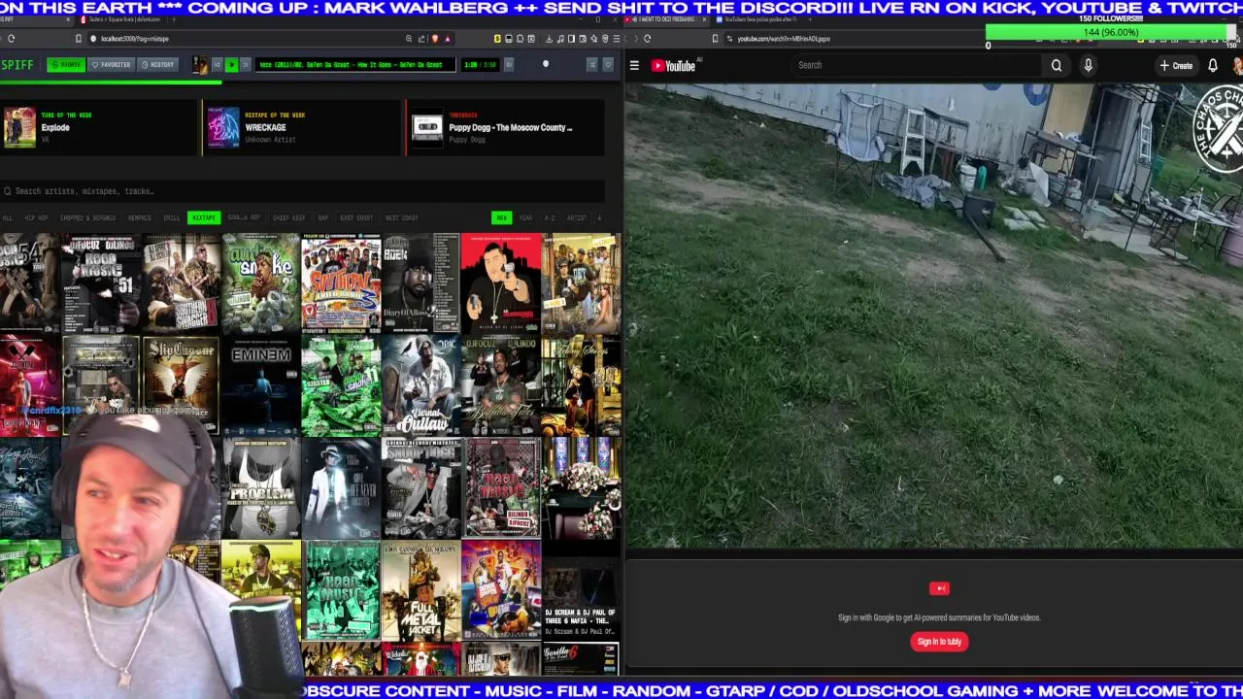This screenshot has height=699, width=1243.
Task: Open a new tab in right browser
Action: click(x=810, y=19)
